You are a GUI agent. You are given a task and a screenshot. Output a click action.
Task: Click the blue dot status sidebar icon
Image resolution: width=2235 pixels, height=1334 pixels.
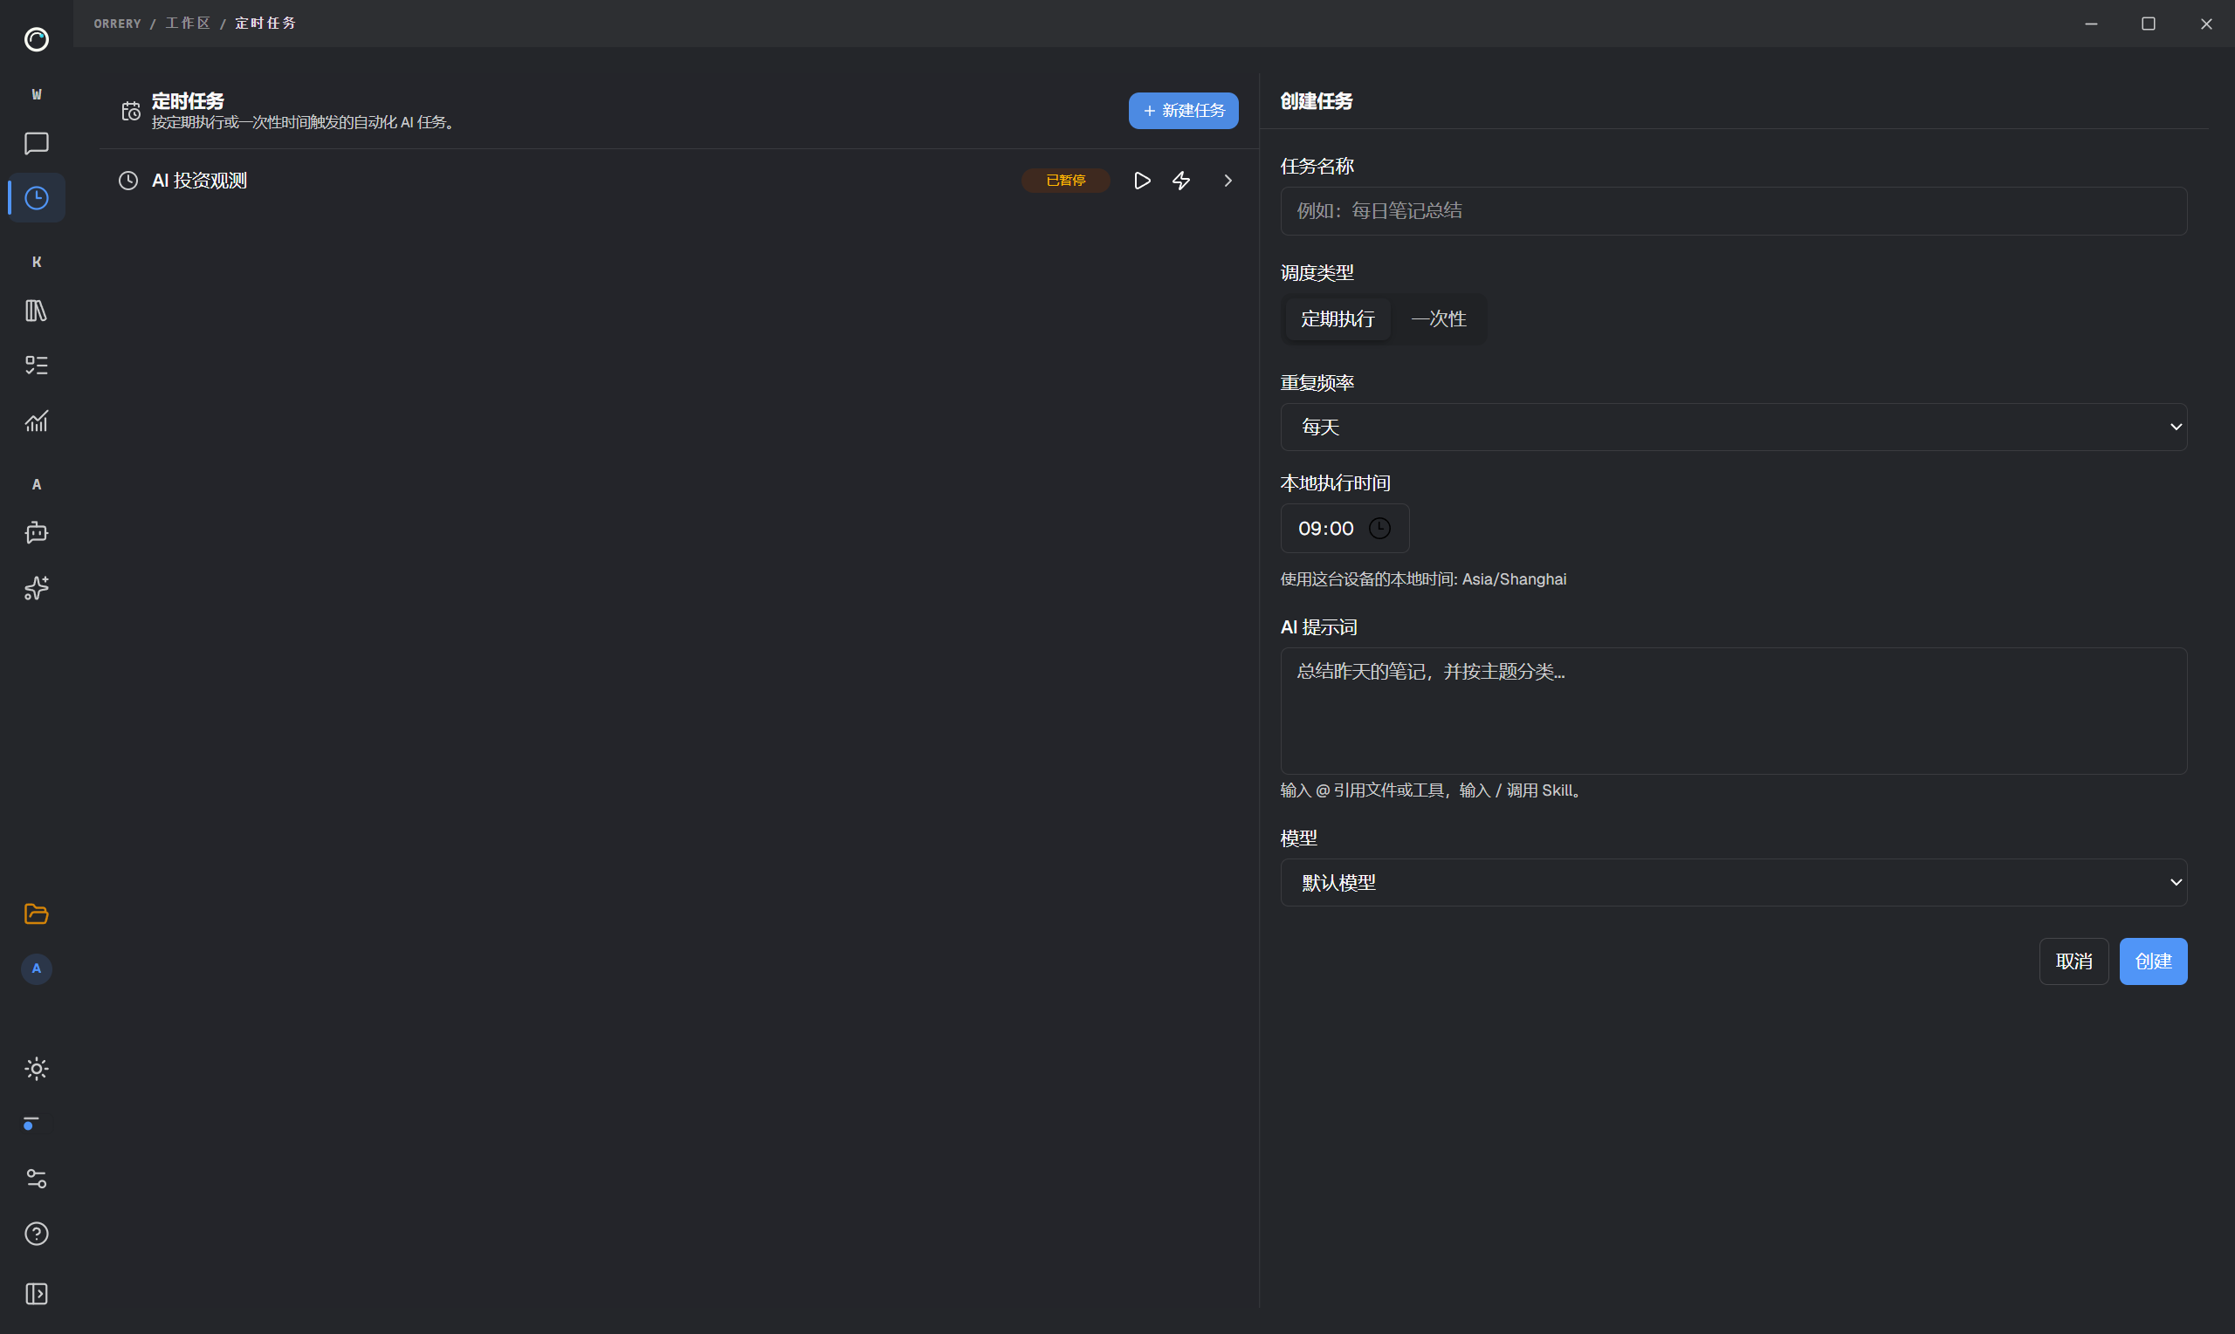coord(31,1125)
